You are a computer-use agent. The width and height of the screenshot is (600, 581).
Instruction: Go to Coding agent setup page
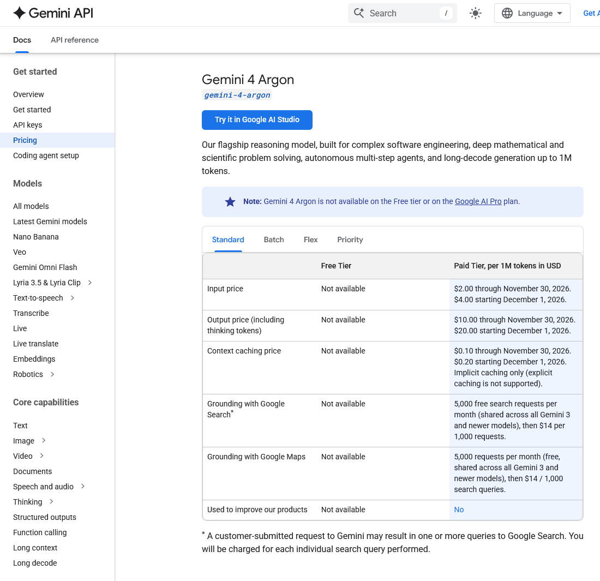pyautogui.click(x=46, y=156)
